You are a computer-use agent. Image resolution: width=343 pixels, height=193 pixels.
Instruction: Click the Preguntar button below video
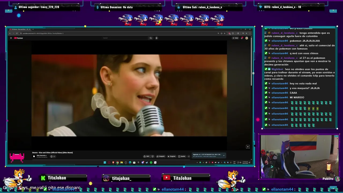click(x=171, y=156)
